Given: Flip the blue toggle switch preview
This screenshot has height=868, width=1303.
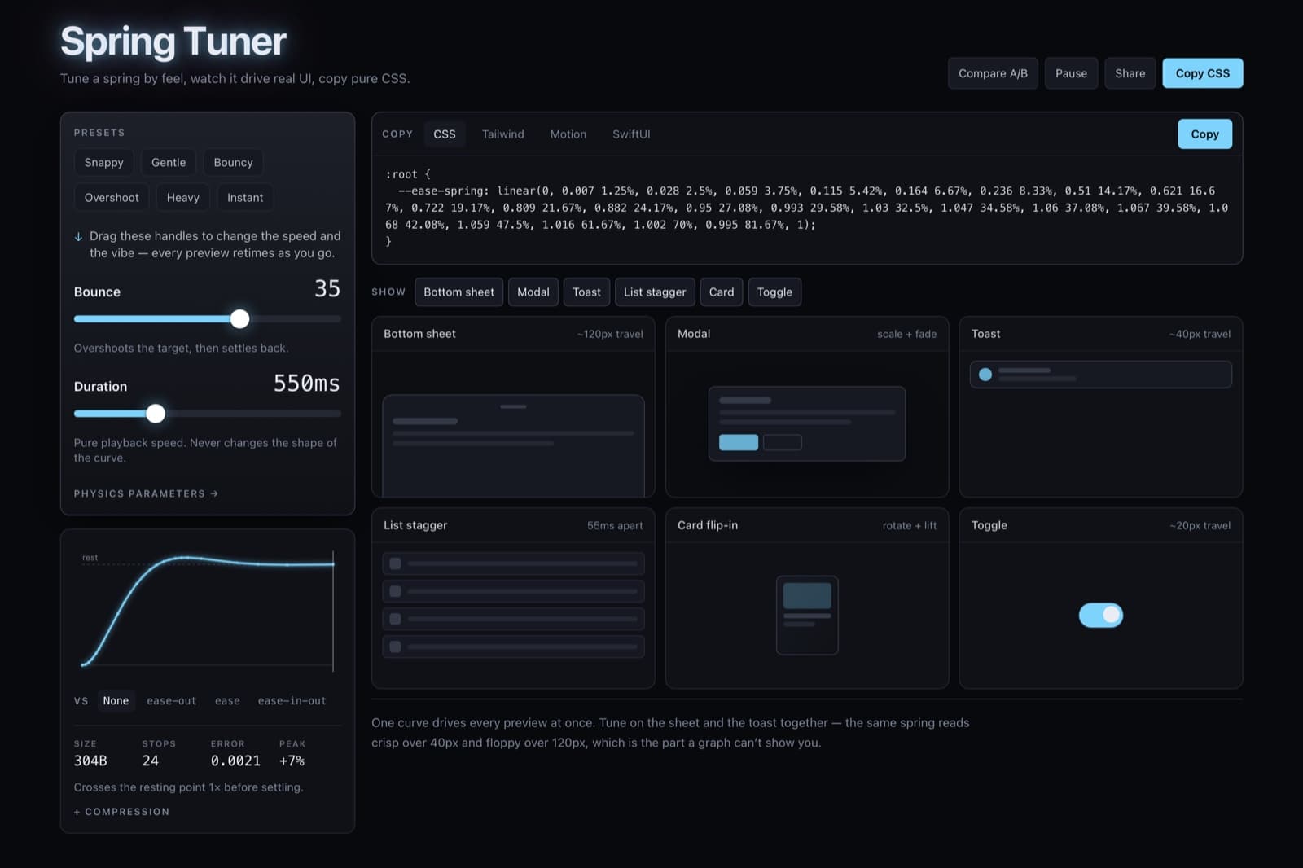Looking at the screenshot, I should click(1101, 616).
